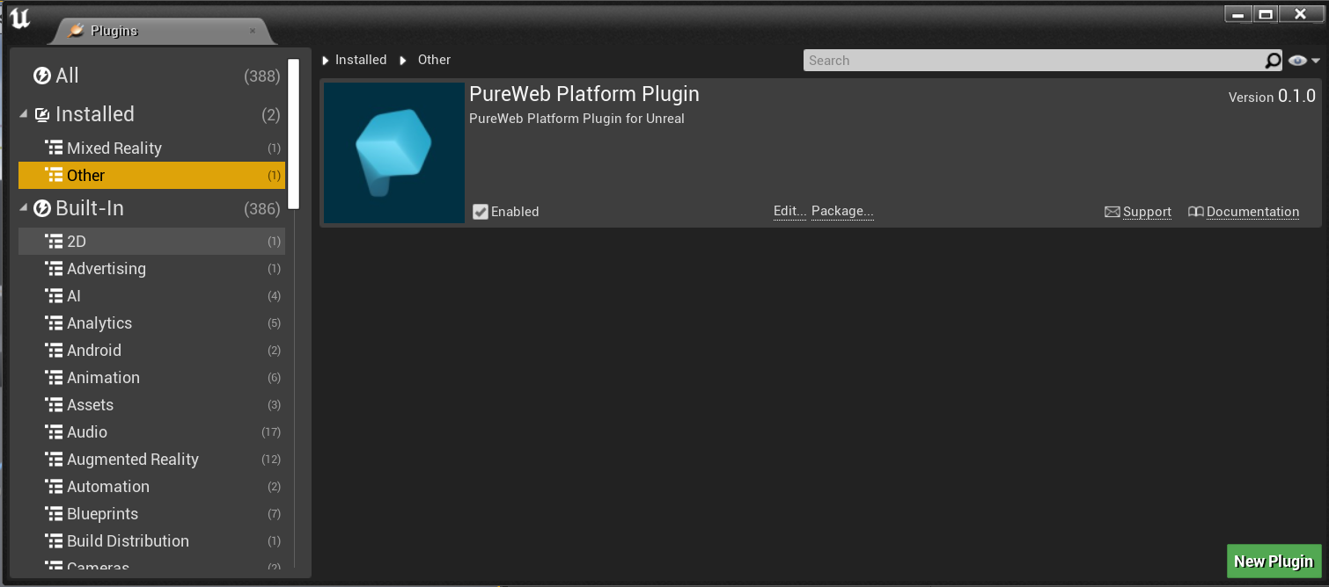Image resolution: width=1329 pixels, height=587 pixels.
Task: Click Other breadcrumb
Action: click(x=434, y=60)
